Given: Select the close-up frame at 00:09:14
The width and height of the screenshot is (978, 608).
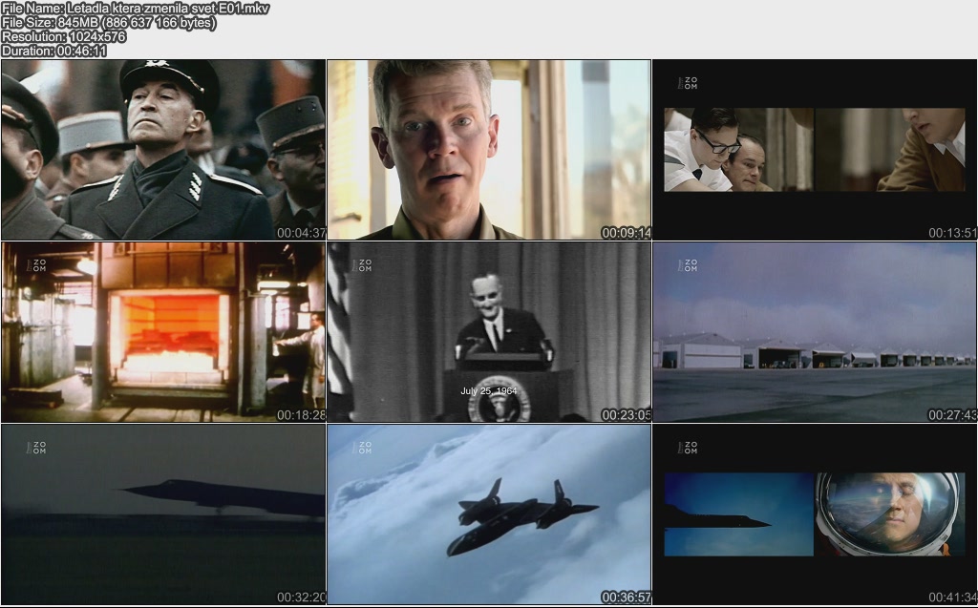Looking at the screenshot, I should tap(489, 150).
